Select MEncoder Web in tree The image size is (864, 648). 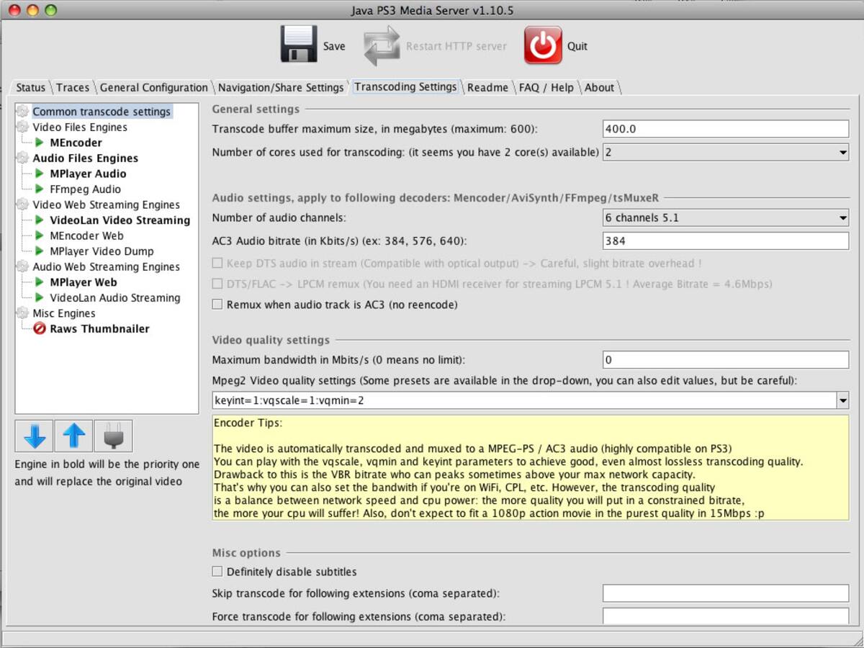point(86,235)
